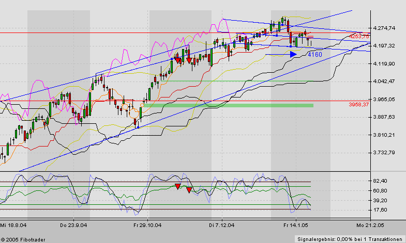This screenshot has height=243, width=406.
Task: Click the thick green support zone bar
Action: click(x=229, y=105)
